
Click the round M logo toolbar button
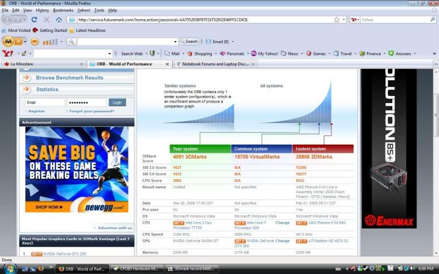pos(8,42)
